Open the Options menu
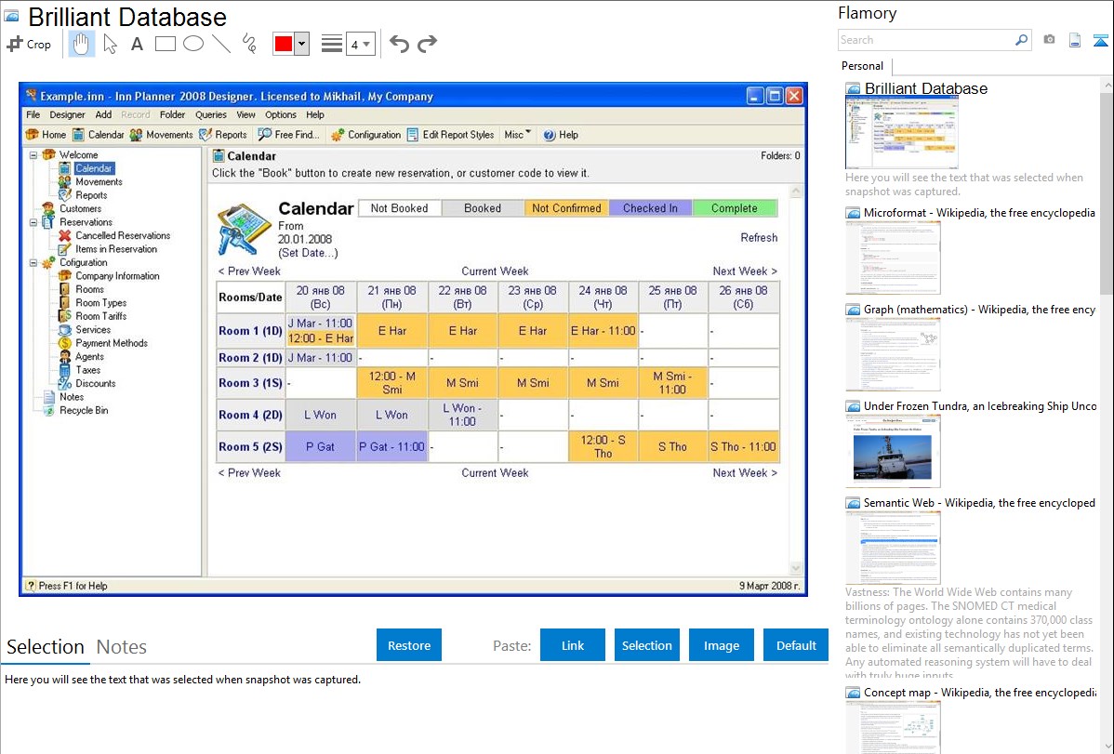The width and height of the screenshot is (1114, 754). [x=281, y=114]
